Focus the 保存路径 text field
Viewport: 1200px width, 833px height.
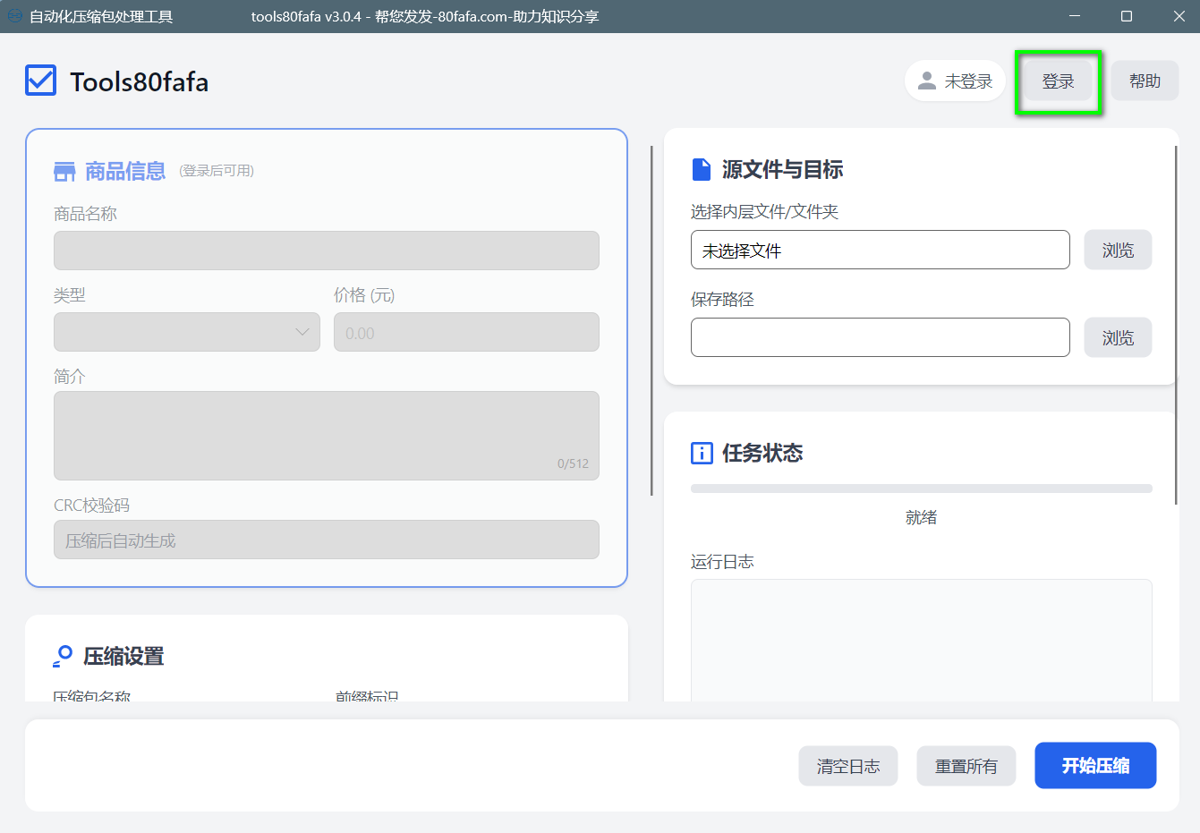click(x=880, y=337)
